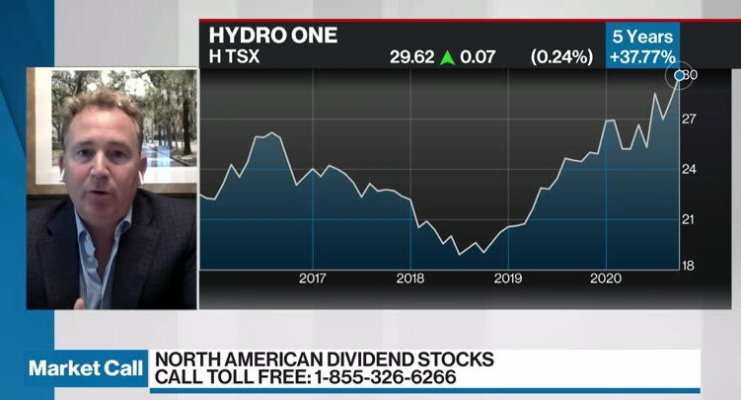Click the guest speaker video thumbnail
The width and height of the screenshot is (741, 400).
coord(111,188)
